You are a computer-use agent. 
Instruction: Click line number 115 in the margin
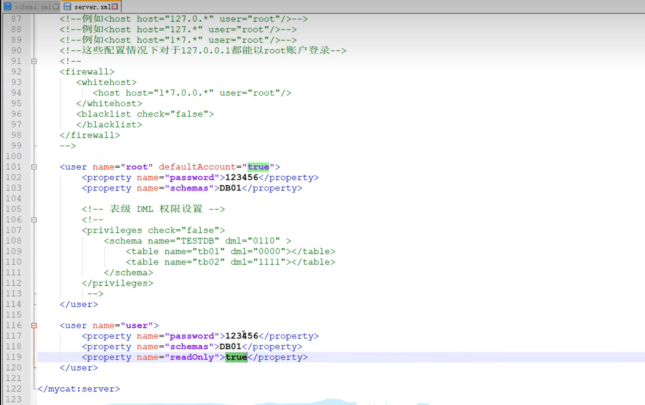[13, 315]
